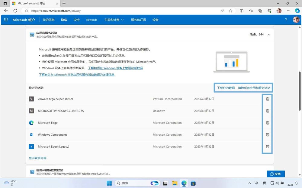
Task: Open the 付款和订阅 dropdown menu
Action: [x=114, y=20]
